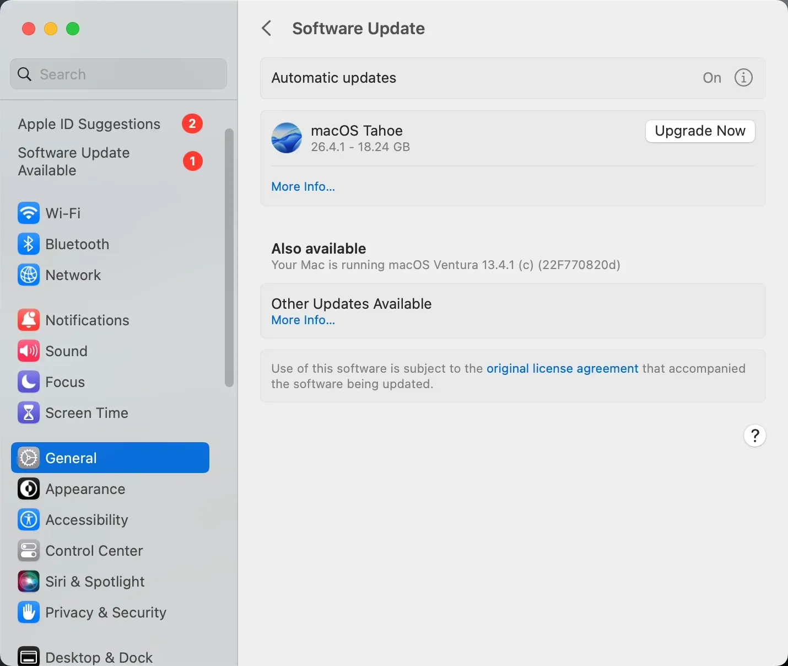Click in the Search field

tap(118, 74)
